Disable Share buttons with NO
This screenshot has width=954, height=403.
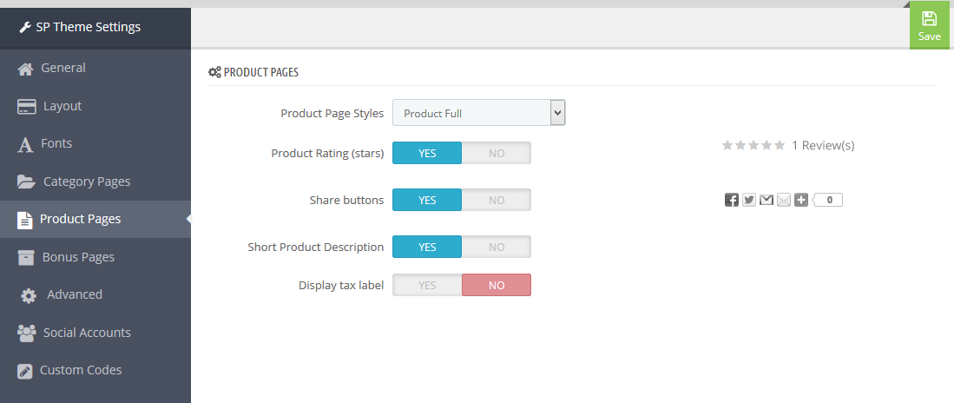pos(497,201)
